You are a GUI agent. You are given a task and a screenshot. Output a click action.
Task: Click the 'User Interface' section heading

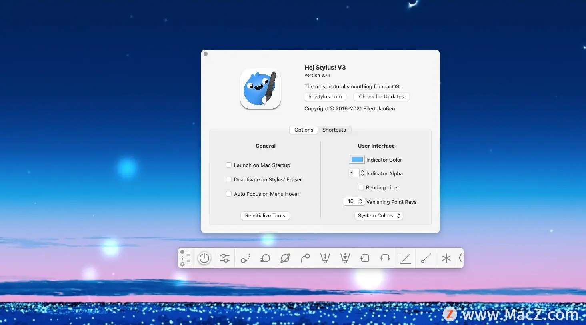pyautogui.click(x=376, y=146)
